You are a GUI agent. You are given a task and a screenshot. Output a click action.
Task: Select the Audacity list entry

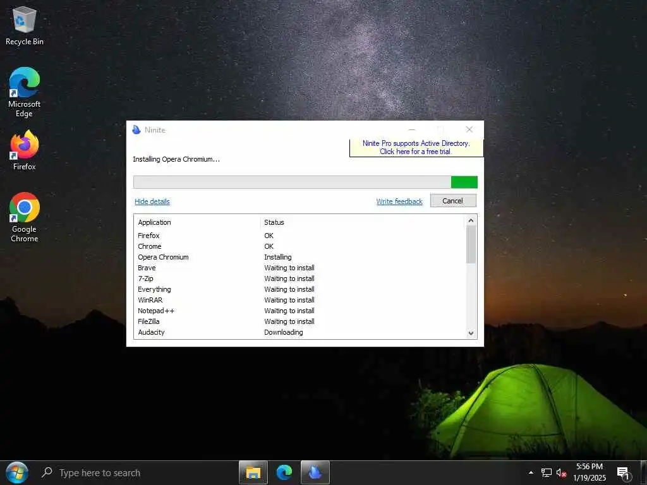(300, 332)
